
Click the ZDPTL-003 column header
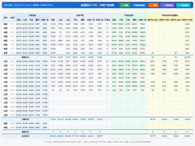[164, 20]
